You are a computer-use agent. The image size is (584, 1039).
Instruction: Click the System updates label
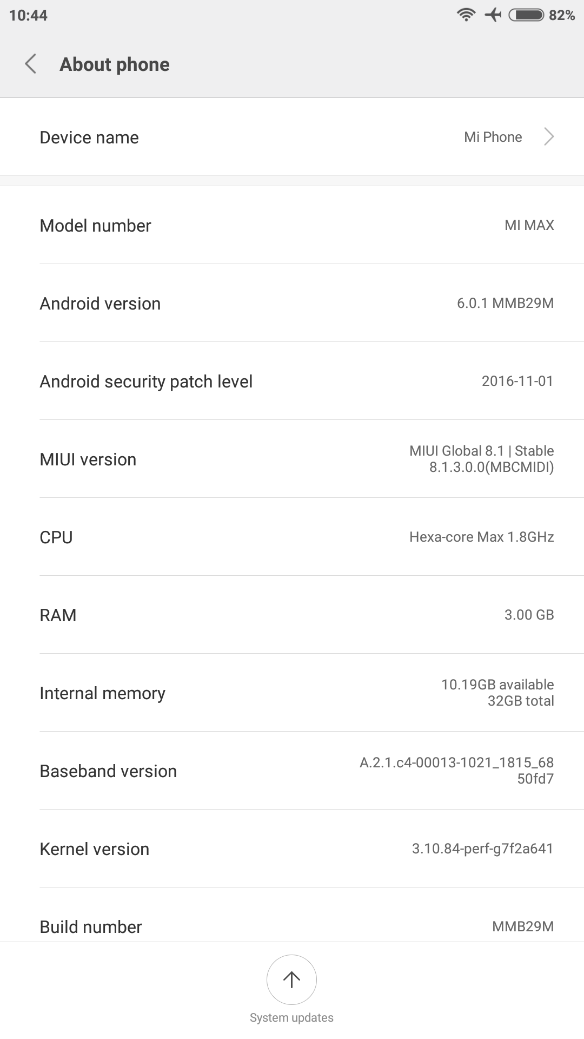coord(291,1018)
